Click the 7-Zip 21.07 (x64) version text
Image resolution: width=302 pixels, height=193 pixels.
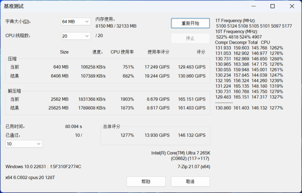coord(194,167)
